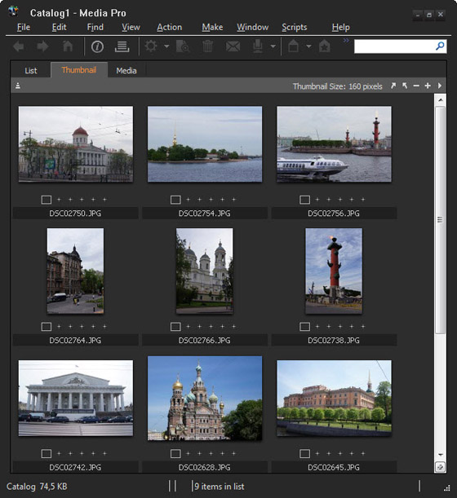The image size is (457, 498).
Task: Tick the checkbox for DSC02766.JPG
Action: [175, 327]
